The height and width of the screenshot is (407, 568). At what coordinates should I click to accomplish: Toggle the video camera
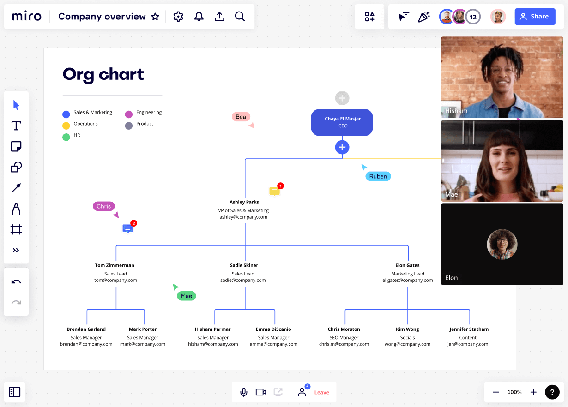tap(261, 392)
